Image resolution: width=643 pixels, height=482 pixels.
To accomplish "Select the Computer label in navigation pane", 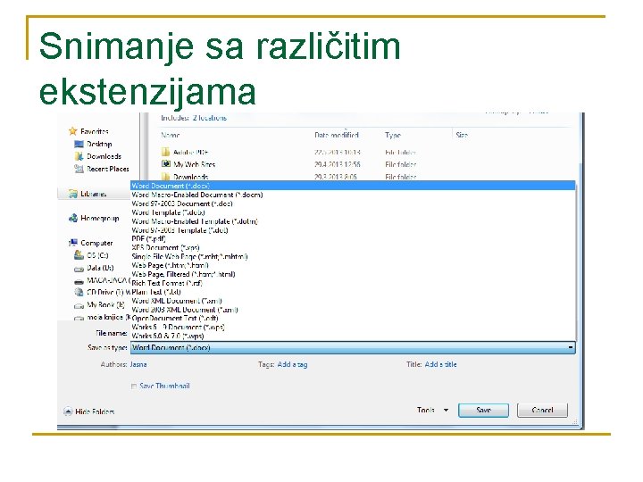I will point(96,243).
